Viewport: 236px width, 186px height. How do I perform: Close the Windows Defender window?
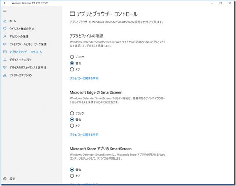coord(229,3)
